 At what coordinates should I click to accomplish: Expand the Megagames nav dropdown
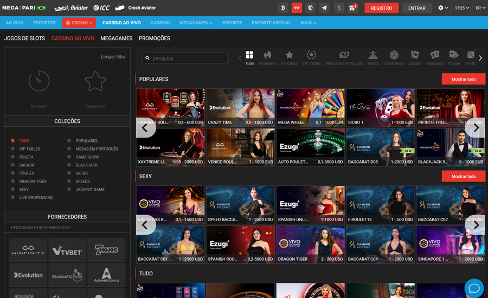(196, 23)
